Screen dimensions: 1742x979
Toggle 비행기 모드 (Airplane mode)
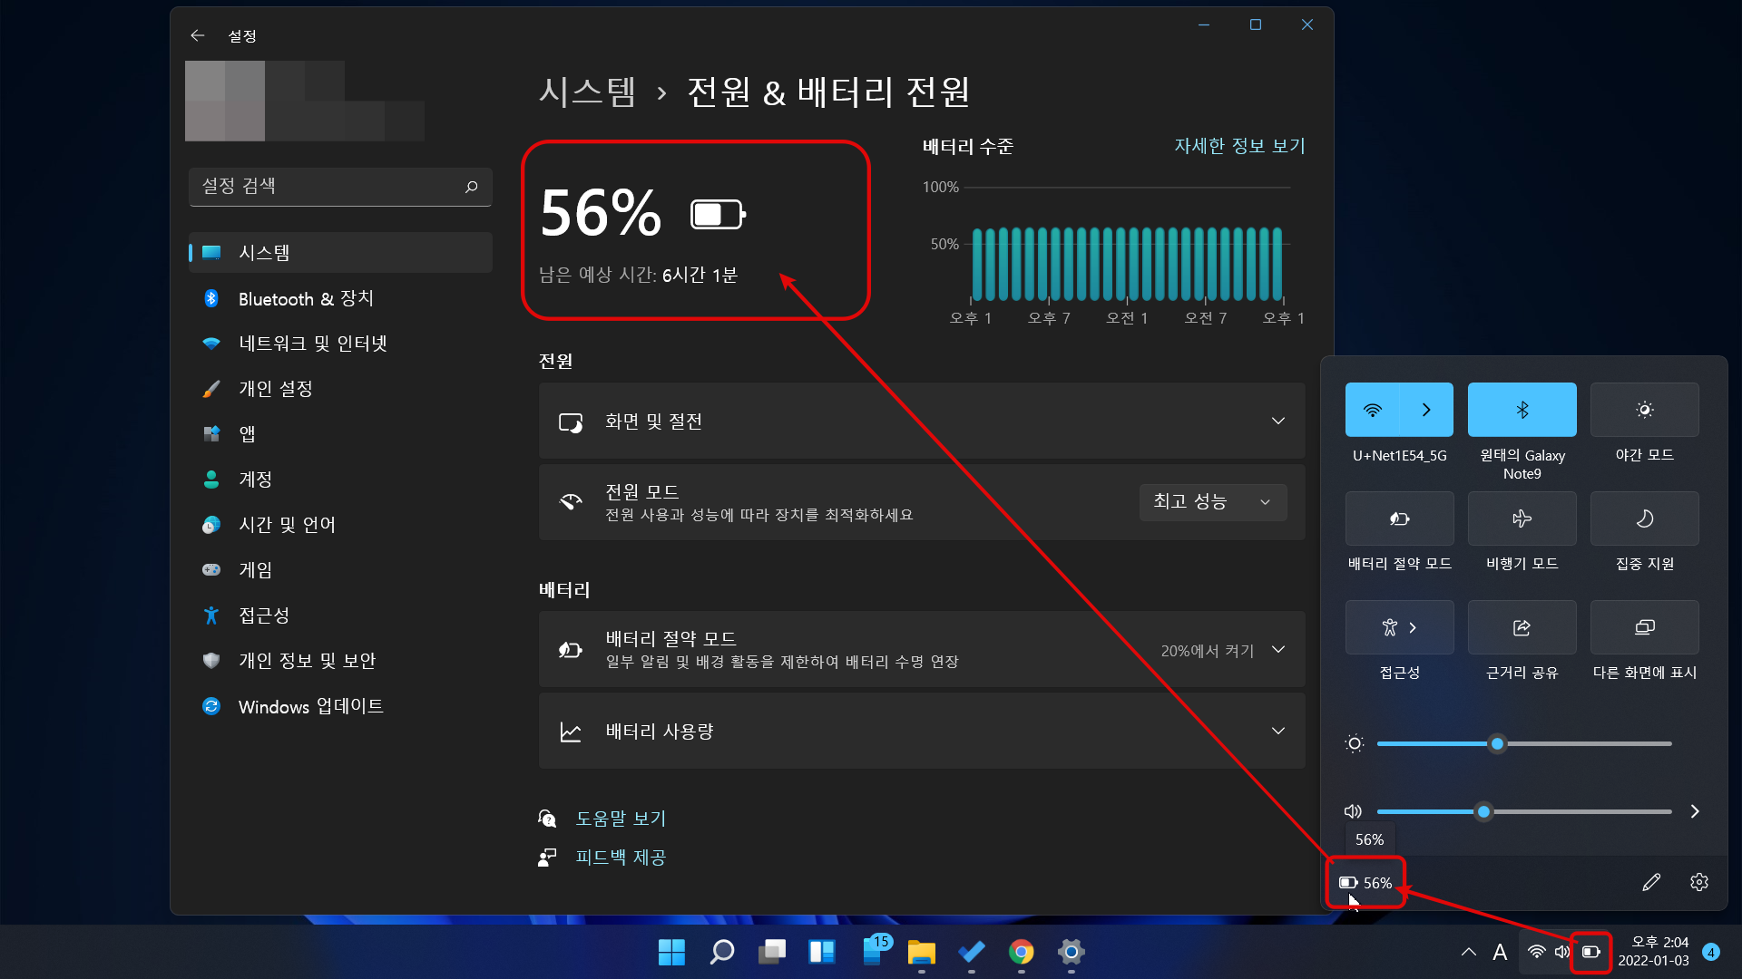pos(1522,519)
